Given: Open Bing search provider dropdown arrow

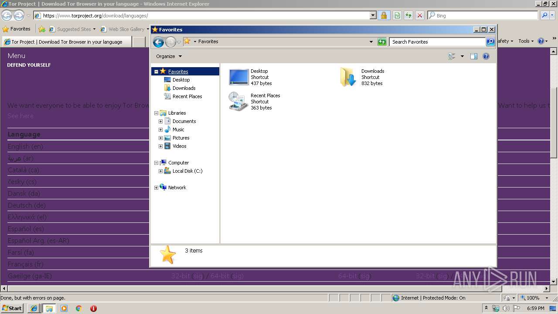Looking at the screenshot, I should point(551,15).
